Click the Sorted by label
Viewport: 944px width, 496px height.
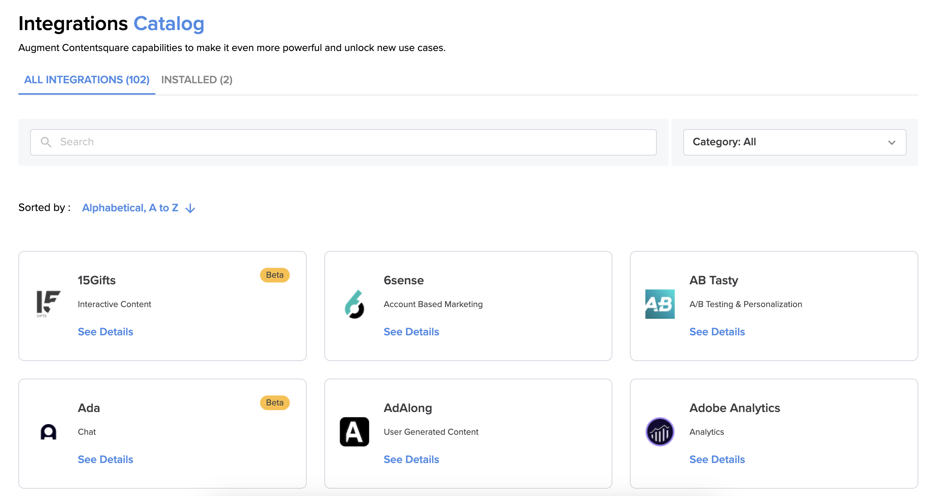(x=44, y=208)
